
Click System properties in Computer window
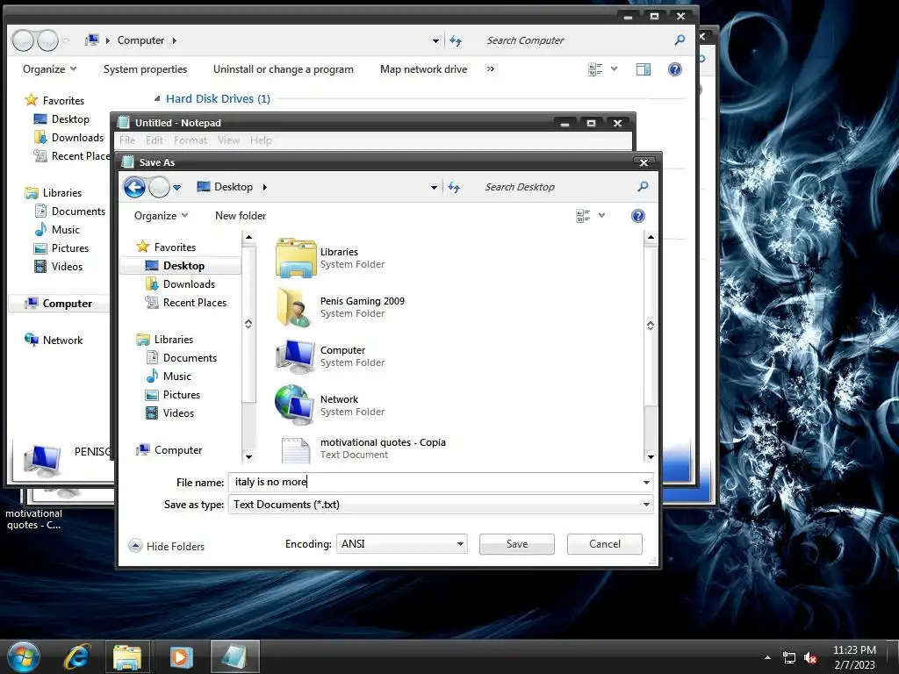coord(145,69)
